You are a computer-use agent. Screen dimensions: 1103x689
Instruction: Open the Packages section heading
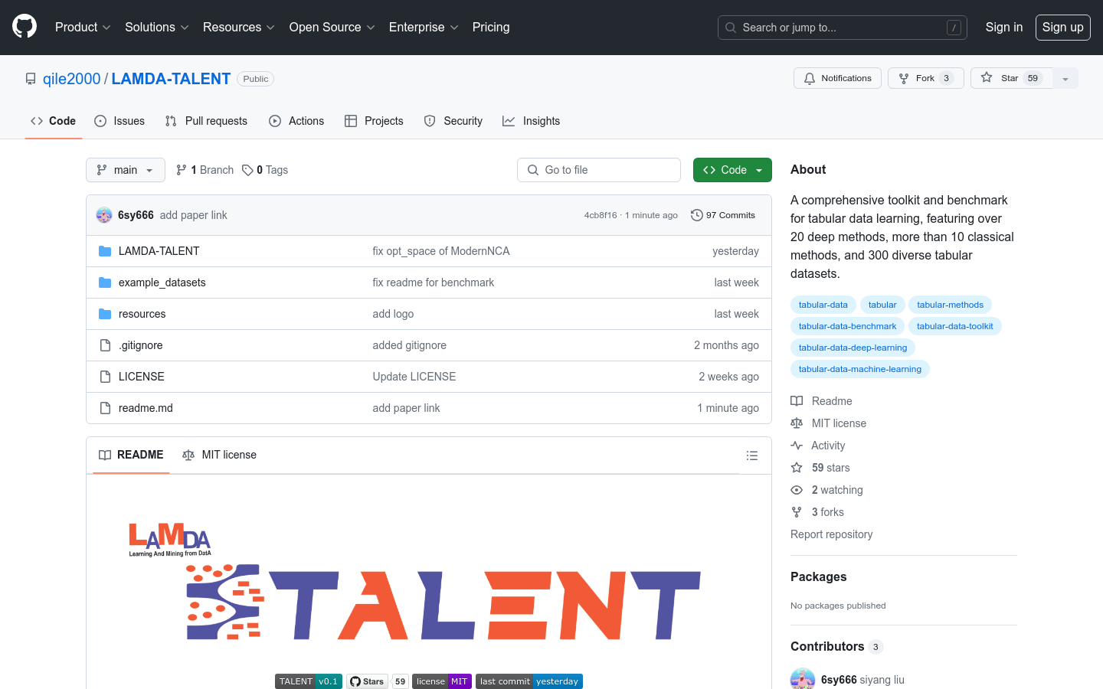click(819, 576)
